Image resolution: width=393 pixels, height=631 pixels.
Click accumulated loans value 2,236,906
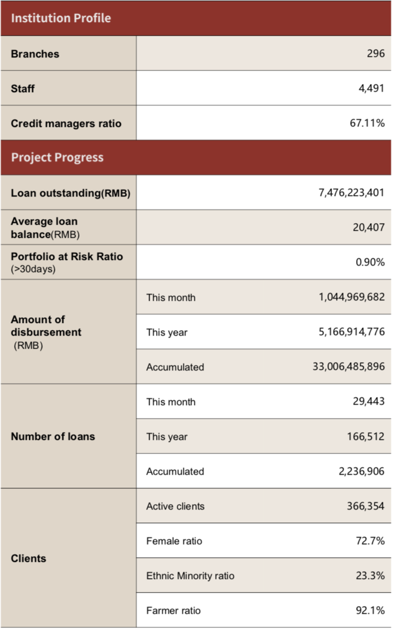tap(361, 471)
